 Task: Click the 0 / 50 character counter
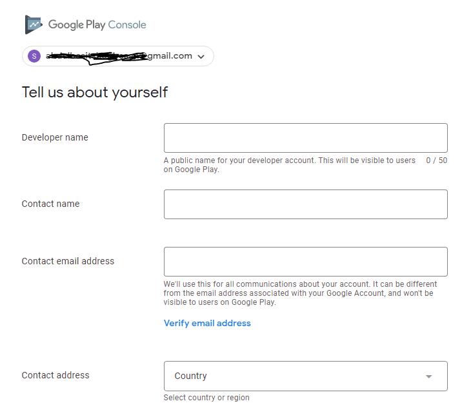pyautogui.click(x=437, y=160)
